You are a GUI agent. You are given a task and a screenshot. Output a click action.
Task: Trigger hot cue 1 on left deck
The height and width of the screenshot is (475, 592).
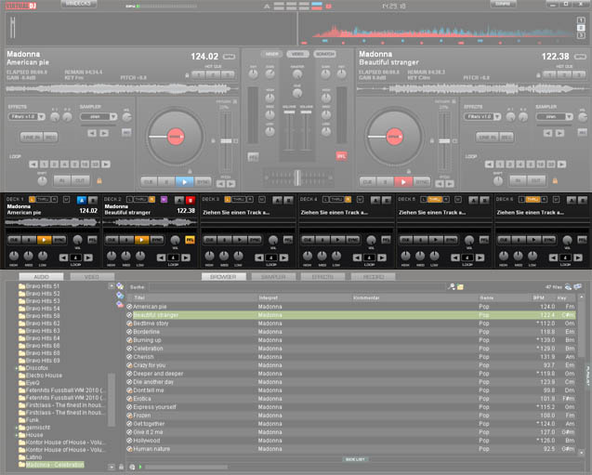(198, 74)
